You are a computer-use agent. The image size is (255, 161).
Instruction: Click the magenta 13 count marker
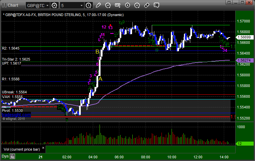110,27
